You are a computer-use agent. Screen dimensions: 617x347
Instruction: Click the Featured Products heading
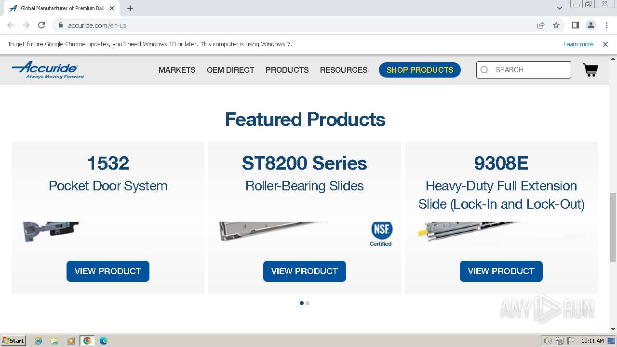coord(305,120)
